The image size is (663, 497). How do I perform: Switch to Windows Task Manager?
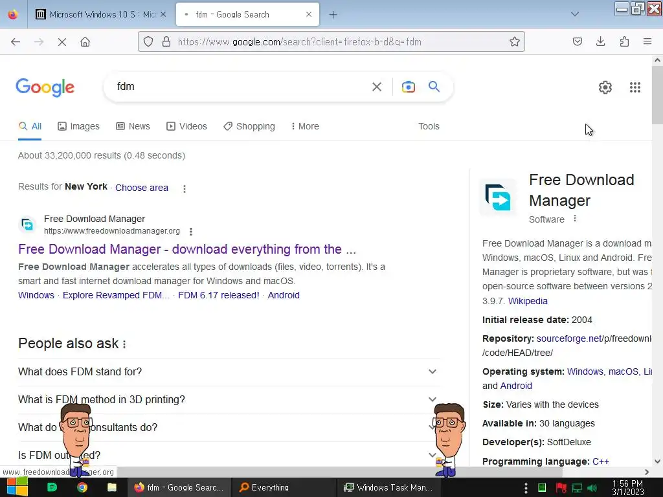click(389, 487)
